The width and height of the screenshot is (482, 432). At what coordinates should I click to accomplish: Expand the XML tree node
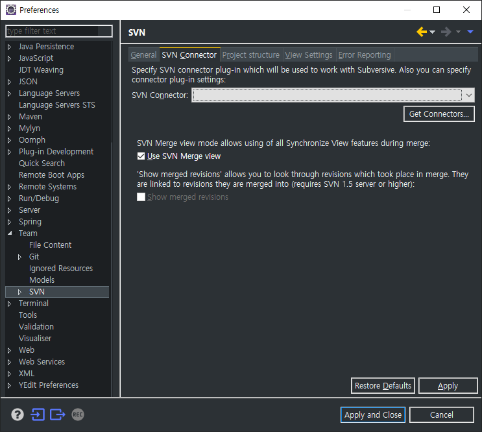click(9, 374)
